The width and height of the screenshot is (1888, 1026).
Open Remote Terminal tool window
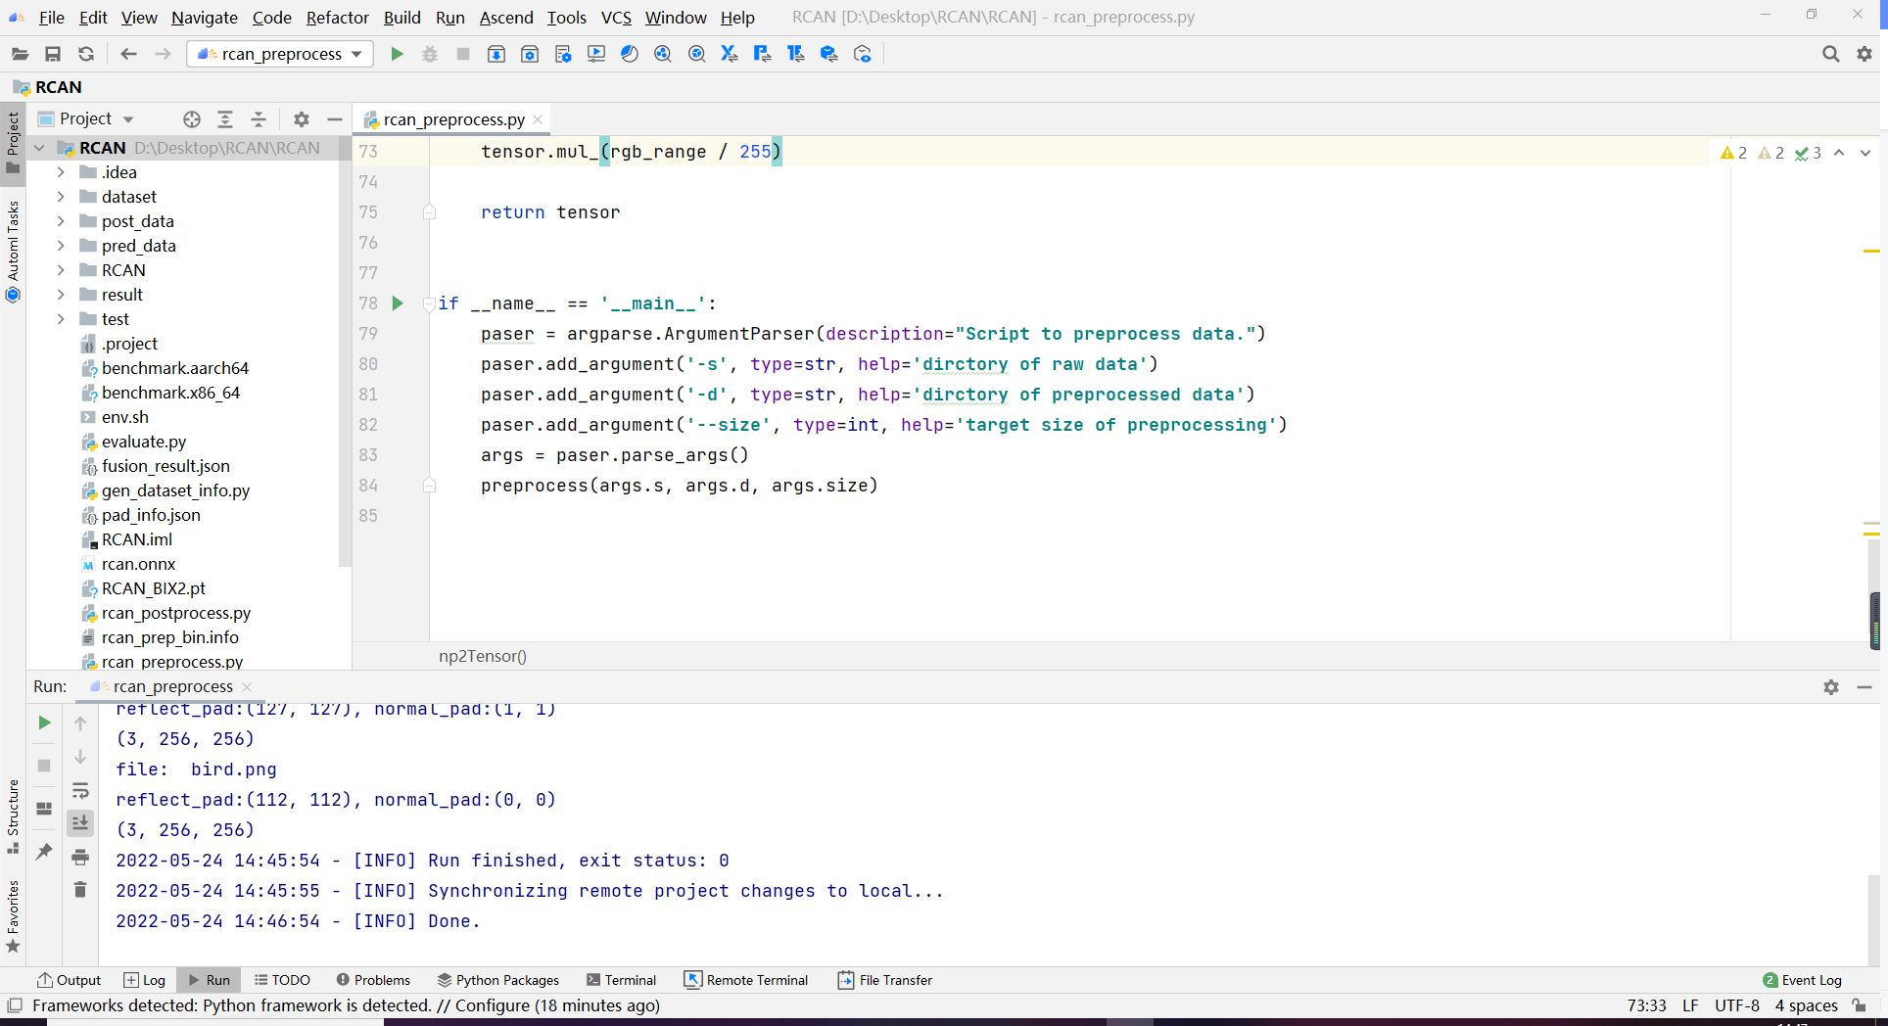tap(746, 980)
